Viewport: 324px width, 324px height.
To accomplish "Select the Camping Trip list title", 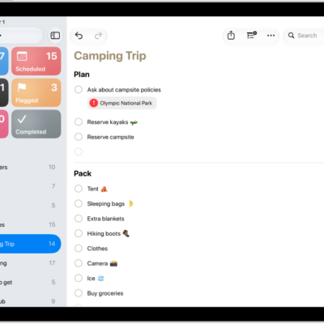I will (x=110, y=56).
